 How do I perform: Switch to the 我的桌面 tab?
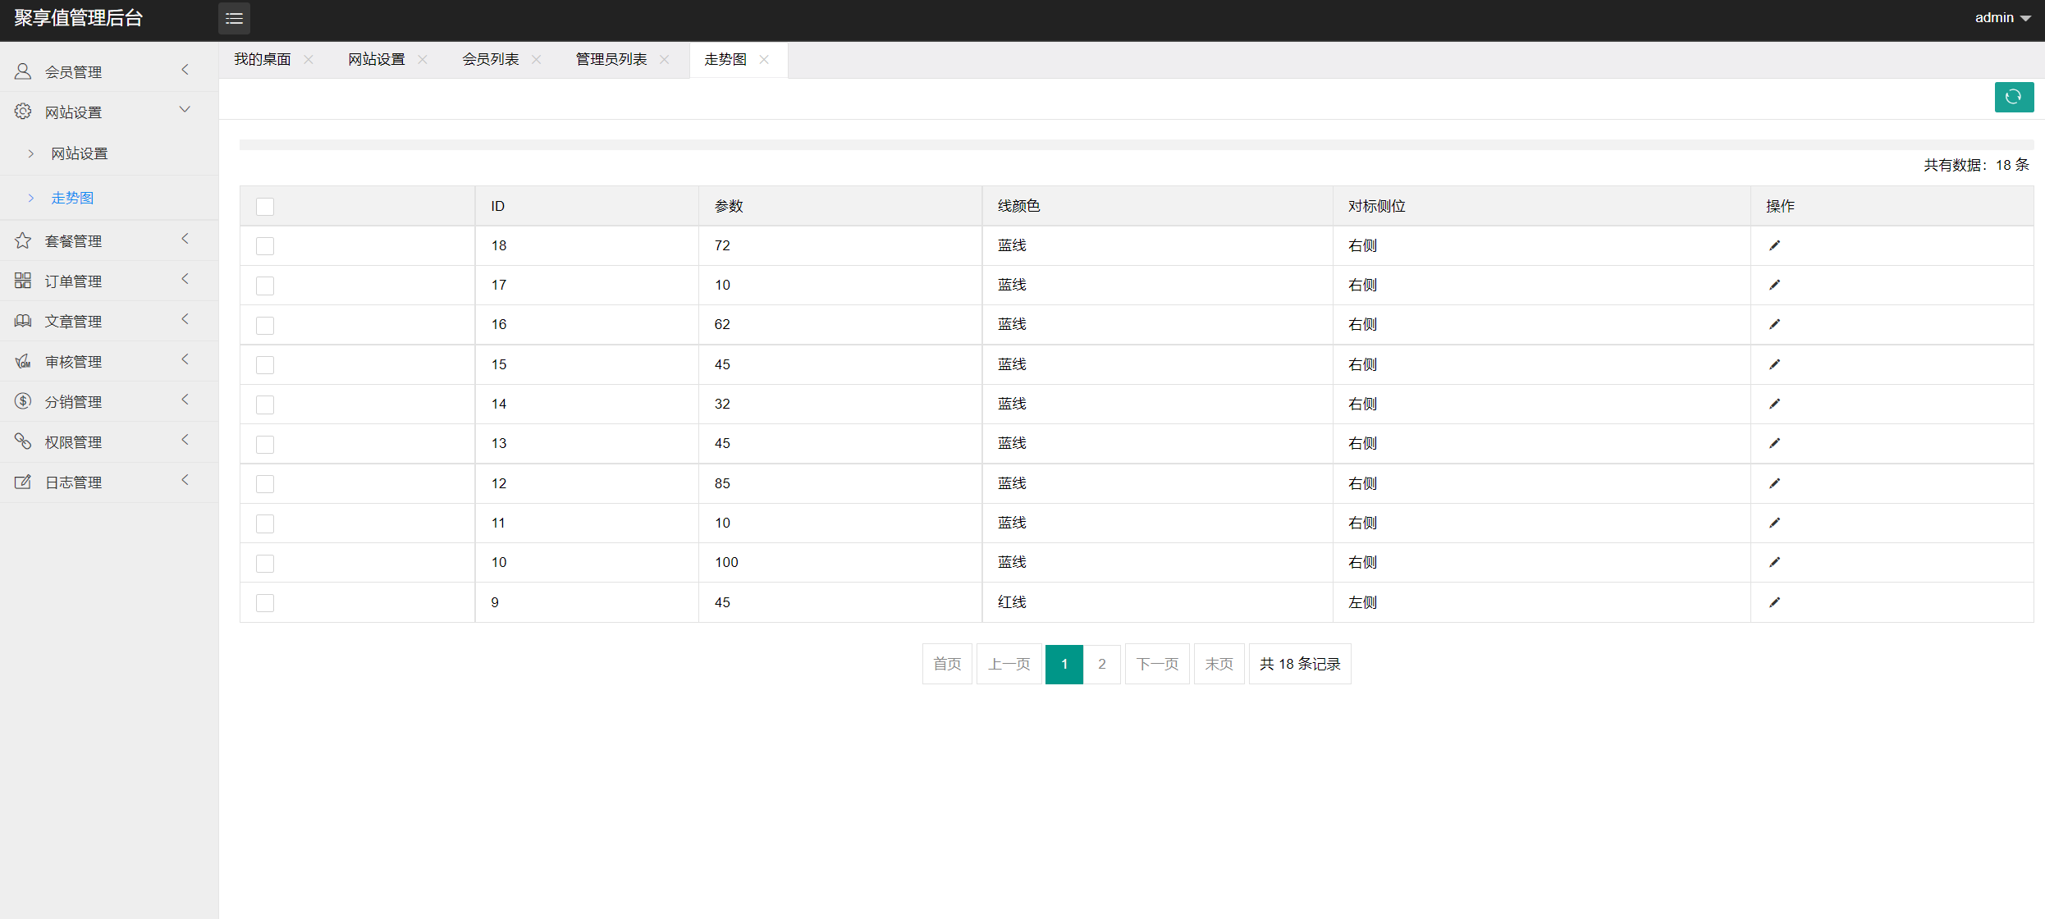point(263,59)
